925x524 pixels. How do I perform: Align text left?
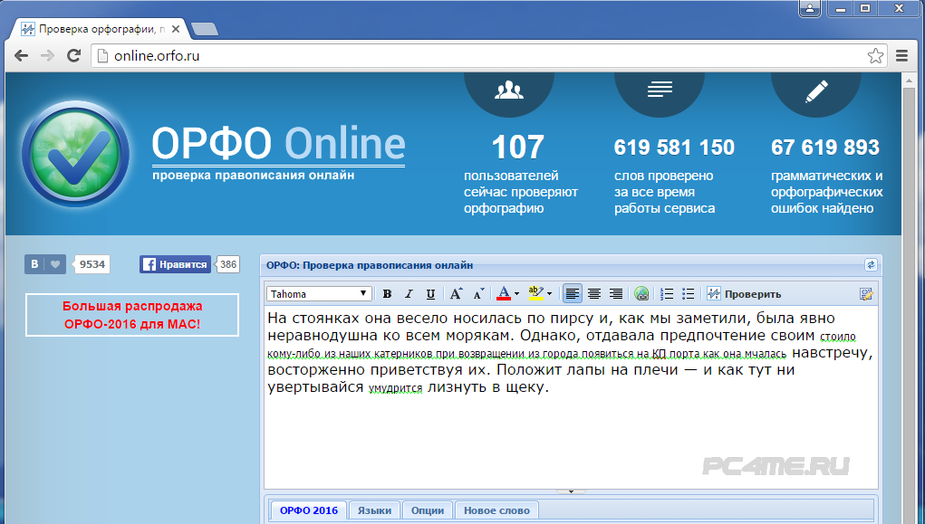[x=573, y=293]
